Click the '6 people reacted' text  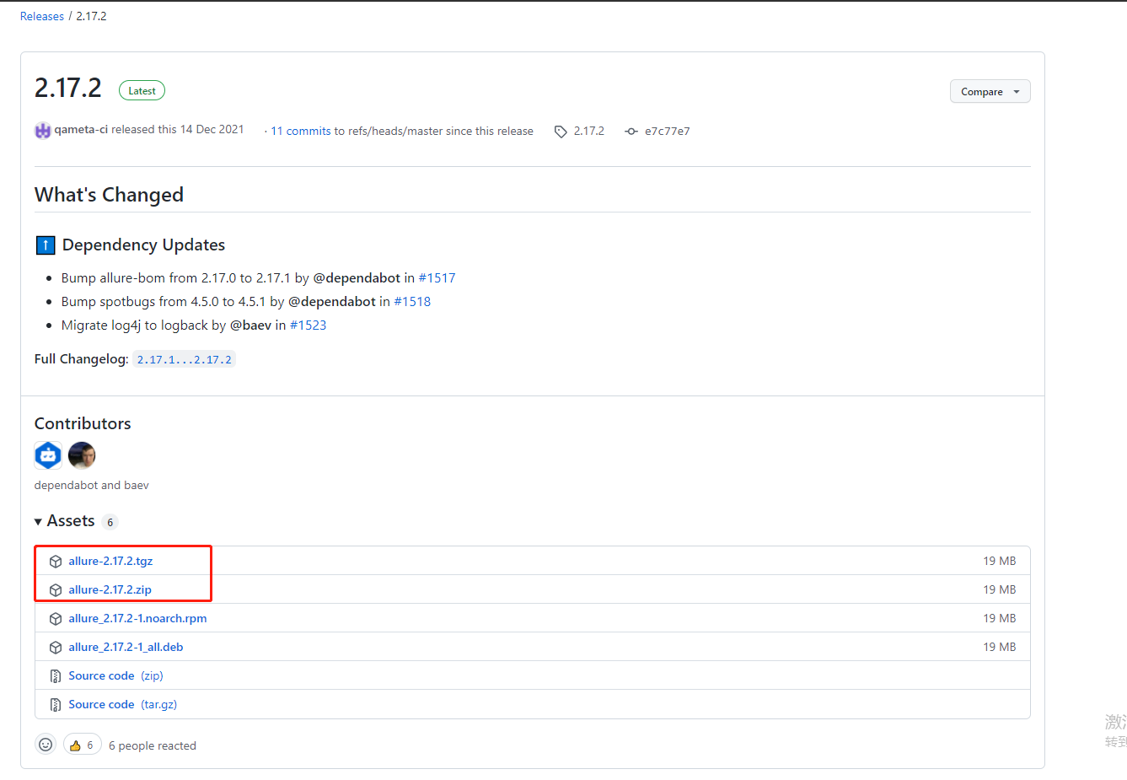coord(153,745)
